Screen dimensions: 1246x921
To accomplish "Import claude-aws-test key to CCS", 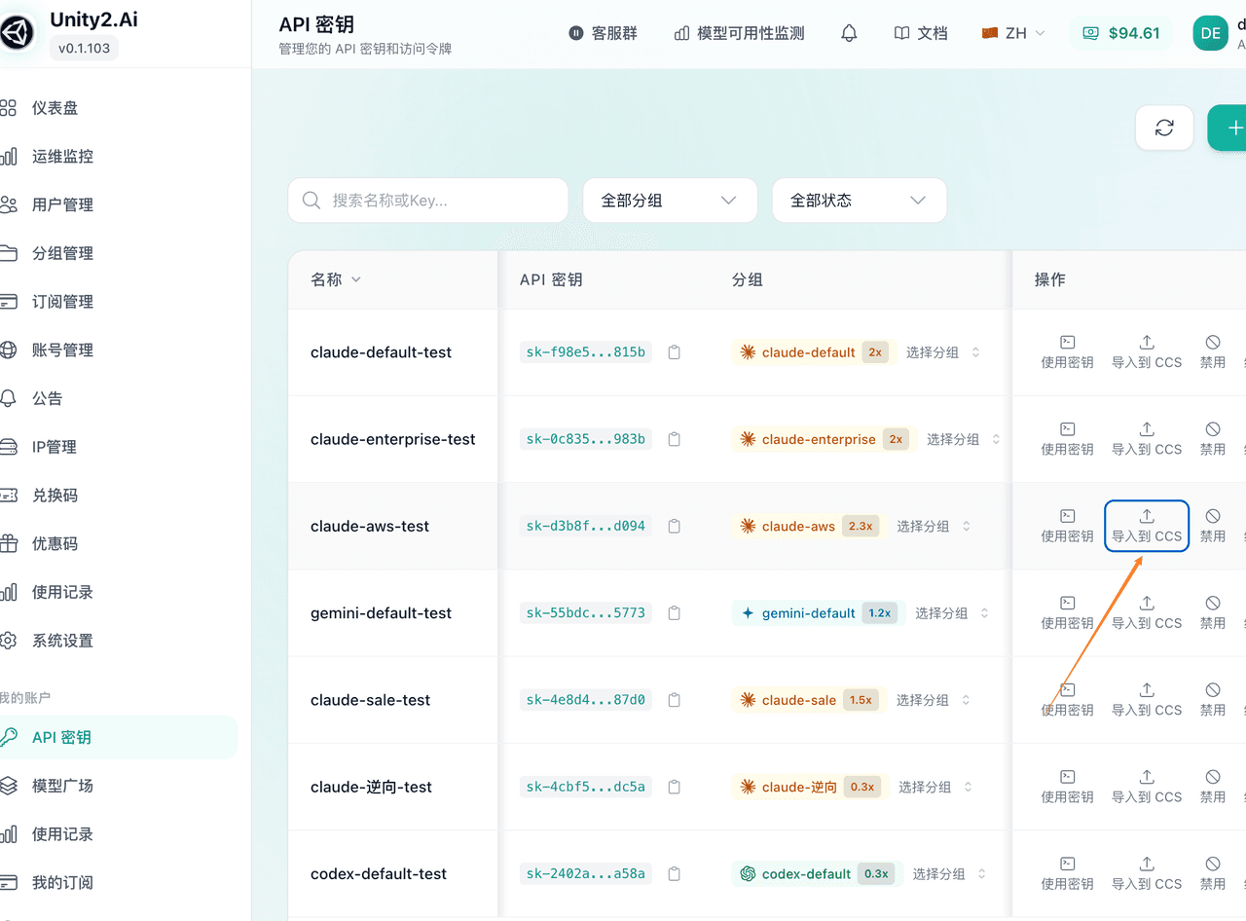I will 1147,526.
